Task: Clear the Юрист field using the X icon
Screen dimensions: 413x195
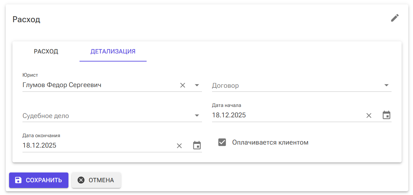Action: pos(183,85)
